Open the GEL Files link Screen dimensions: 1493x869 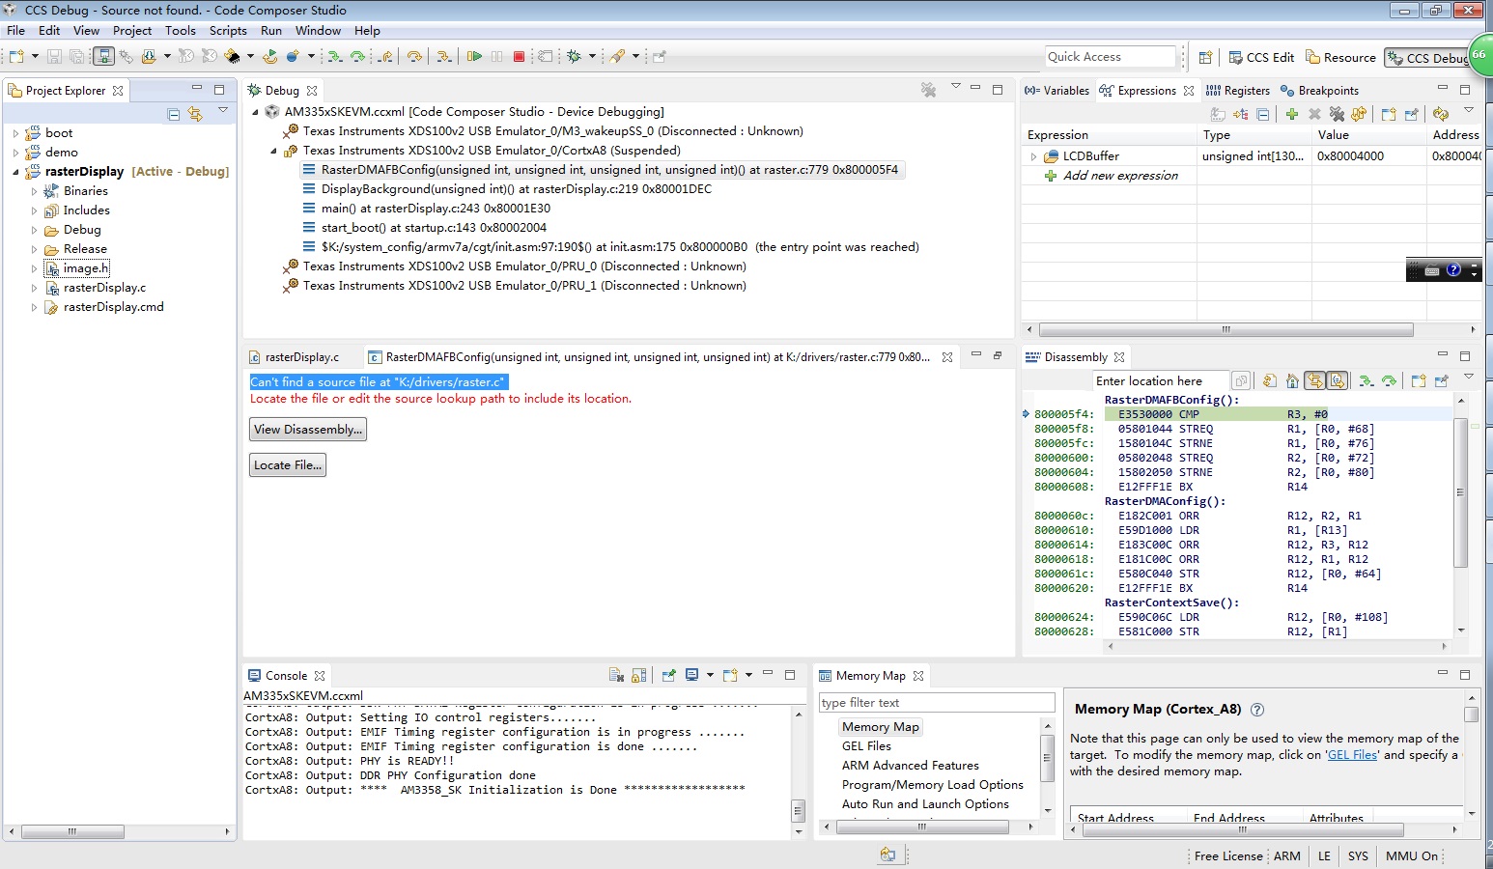click(1352, 755)
